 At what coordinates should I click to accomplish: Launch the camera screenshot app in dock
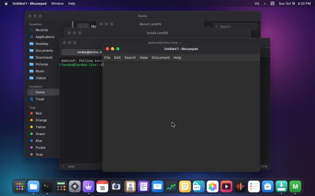pyautogui.click(x=116, y=186)
